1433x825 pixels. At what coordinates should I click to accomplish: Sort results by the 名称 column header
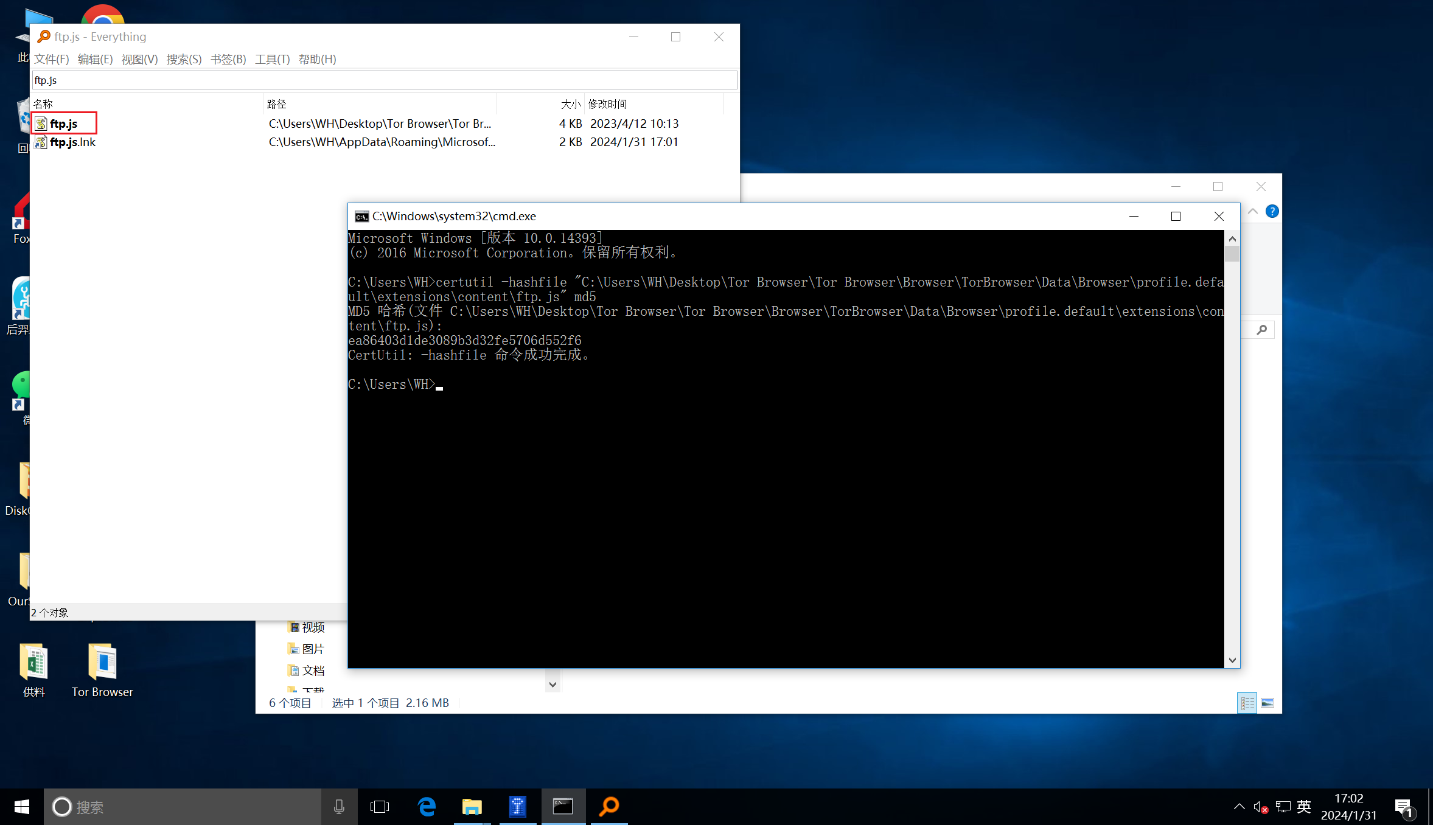point(147,104)
